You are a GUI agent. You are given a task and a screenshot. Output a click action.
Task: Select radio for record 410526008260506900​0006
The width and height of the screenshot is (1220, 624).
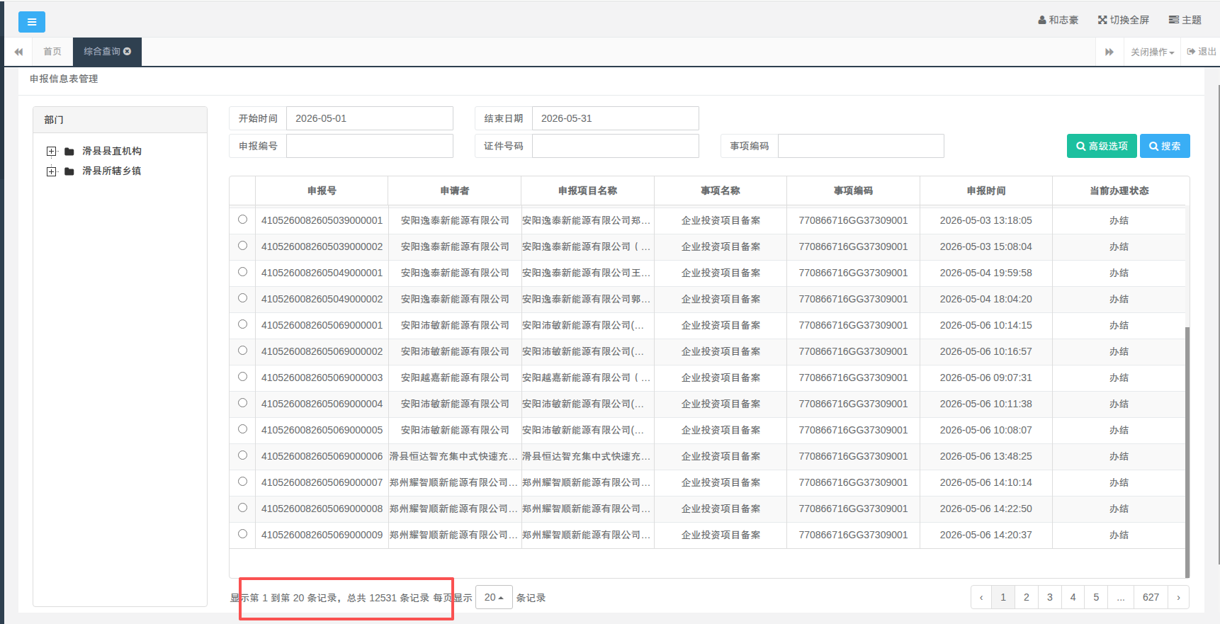[242, 455]
